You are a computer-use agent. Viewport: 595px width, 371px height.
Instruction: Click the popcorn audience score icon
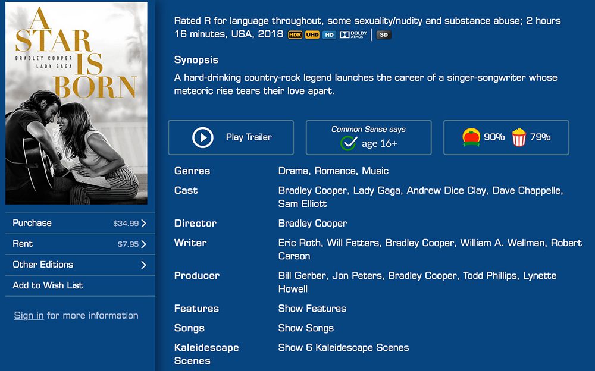click(519, 137)
